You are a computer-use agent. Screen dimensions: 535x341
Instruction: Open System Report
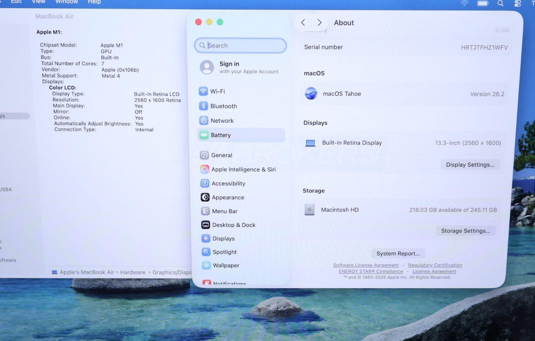[398, 254]
